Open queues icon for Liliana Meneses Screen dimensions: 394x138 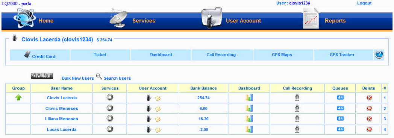click(x=341, y=118)
